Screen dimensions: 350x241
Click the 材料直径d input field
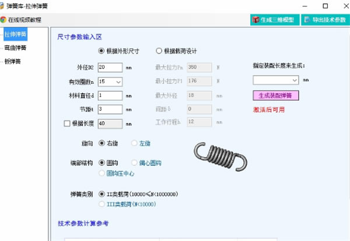(x=110, y=95)
